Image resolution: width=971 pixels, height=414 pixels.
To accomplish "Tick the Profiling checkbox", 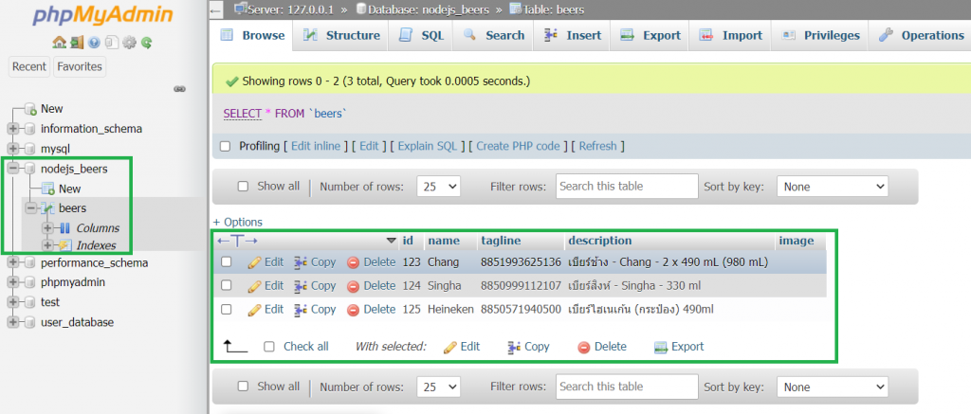I will pos(226,147).
